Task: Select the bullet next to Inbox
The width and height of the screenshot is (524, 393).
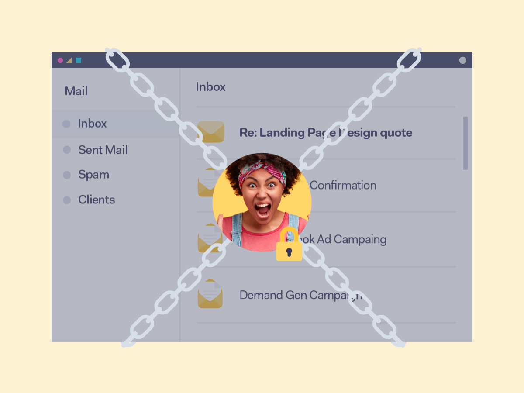Action: coord(66,124)
